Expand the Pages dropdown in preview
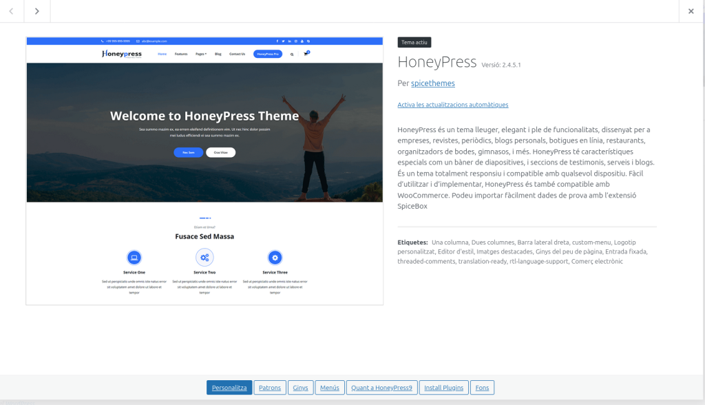 (200, 54)
